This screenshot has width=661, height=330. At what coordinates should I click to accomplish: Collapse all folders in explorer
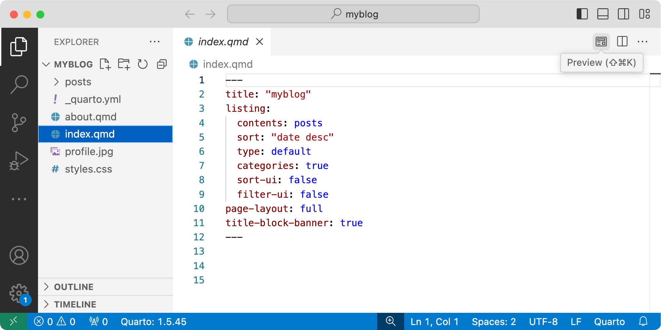(162, 64)
